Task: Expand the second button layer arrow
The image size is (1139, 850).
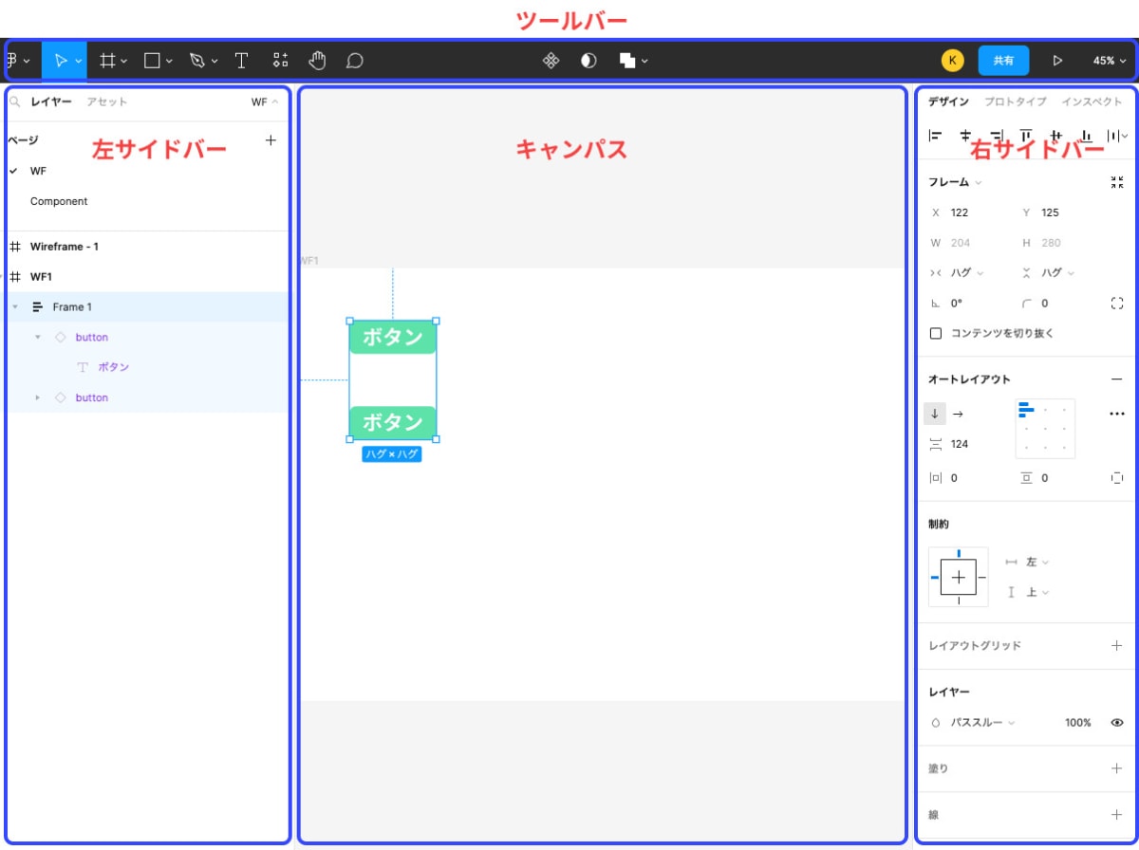Action: pyautogui.click(x=38, y=397)
